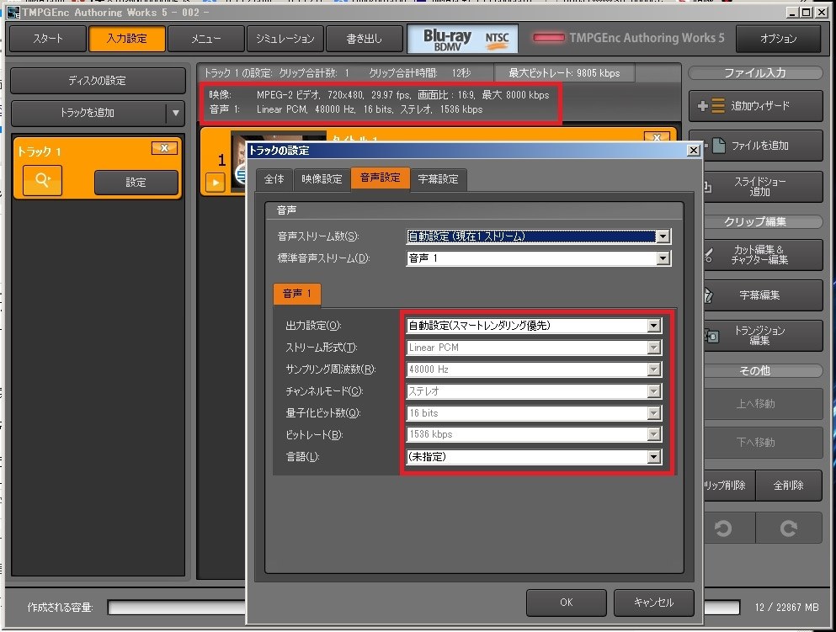This screenshot has height=632, width=836.
Task: Click トラックを追加 (Add track) button
Action: pyautogui.click(x=88, y=113)
